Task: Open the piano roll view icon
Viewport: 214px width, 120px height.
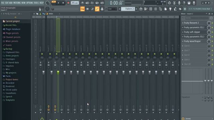Action: pyautogui.click(x=146, y=9)
